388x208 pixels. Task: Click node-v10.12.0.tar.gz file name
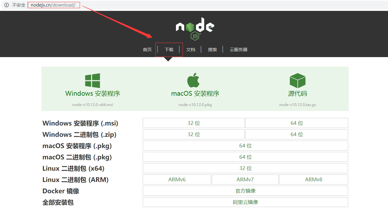click(x=297, y=104)
